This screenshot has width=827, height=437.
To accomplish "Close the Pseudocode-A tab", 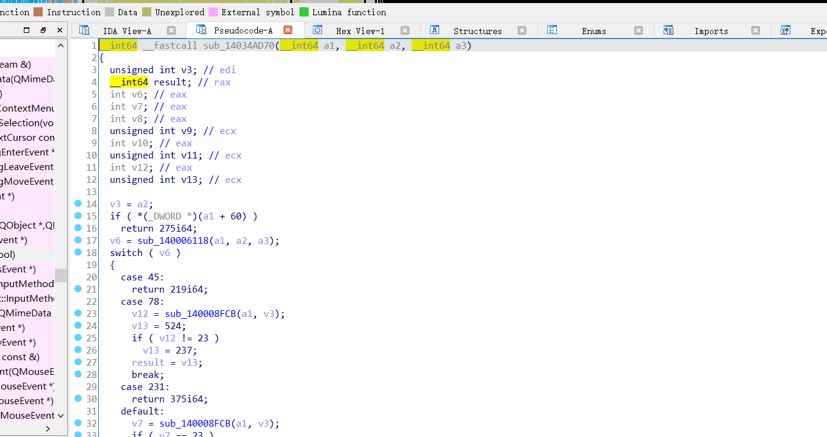I will coord(288,30).
